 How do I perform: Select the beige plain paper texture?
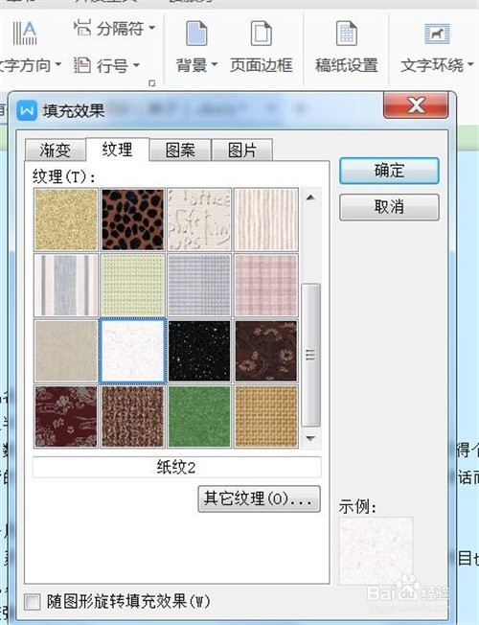click(x=66, y=351)
